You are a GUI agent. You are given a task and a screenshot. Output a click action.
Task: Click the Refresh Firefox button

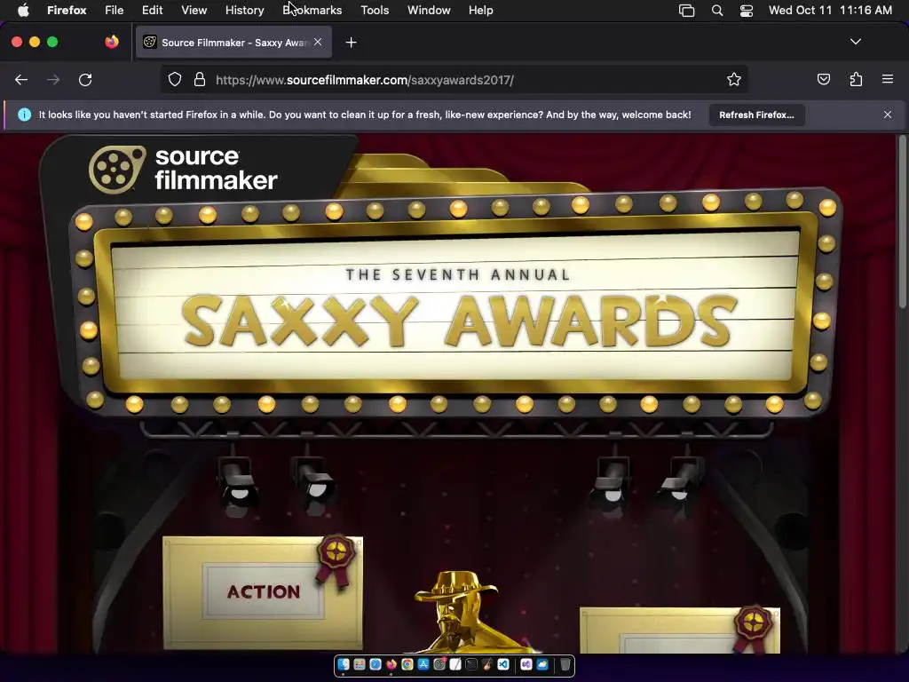pos(756,115)
